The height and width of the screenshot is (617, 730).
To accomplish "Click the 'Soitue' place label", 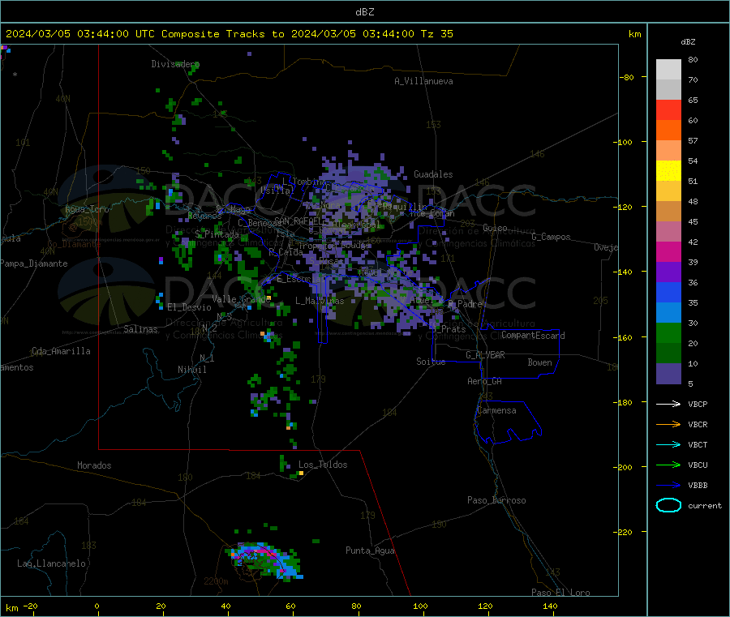I will 431,362.
